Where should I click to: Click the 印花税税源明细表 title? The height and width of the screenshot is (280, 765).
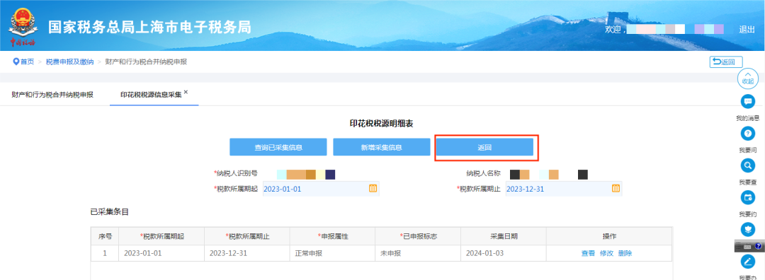coord(382,124)
